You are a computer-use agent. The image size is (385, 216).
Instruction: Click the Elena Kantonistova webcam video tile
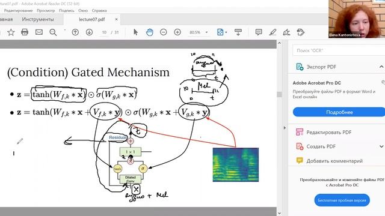coord(357,19)
